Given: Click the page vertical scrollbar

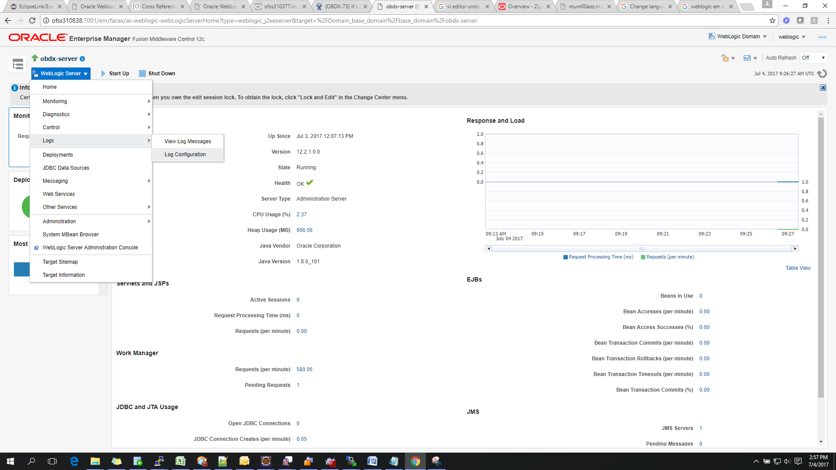Looking at the screenshot, I should tap(821, 258).
